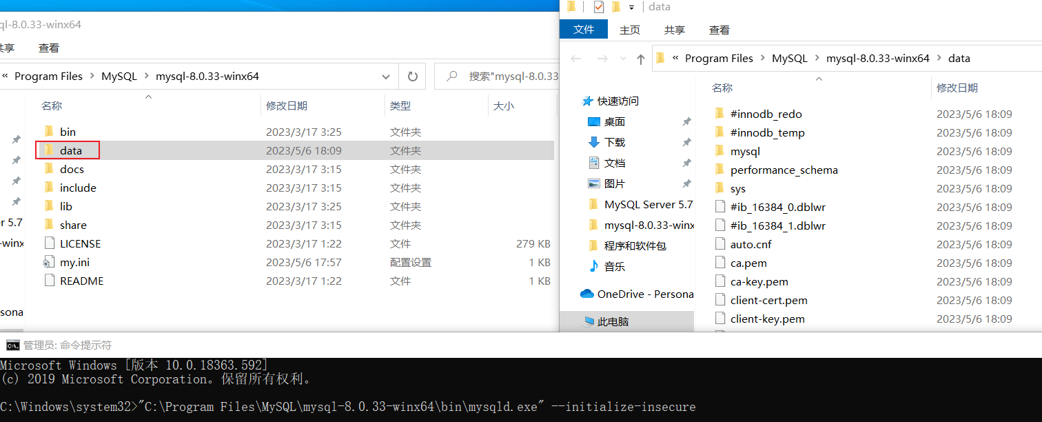Click the properties checkmark in quick access toolbar

click(x=598, y=7)
